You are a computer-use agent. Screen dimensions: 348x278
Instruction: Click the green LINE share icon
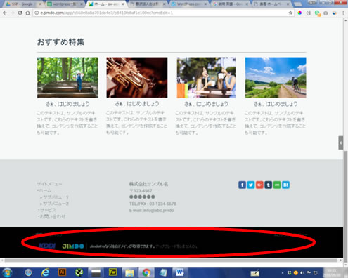coord(277,185)
